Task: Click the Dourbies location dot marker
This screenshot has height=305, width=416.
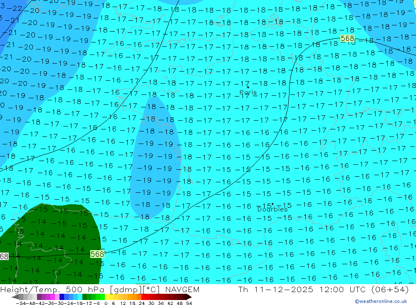Action: (272, 204)
